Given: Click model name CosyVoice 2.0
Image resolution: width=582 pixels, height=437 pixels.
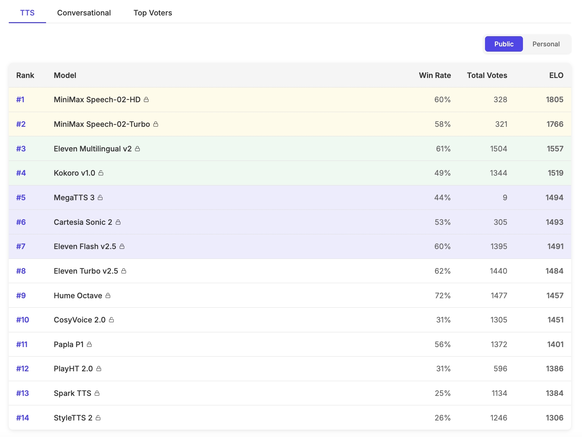Looking at the screenshot, I should tap(80, 320).
